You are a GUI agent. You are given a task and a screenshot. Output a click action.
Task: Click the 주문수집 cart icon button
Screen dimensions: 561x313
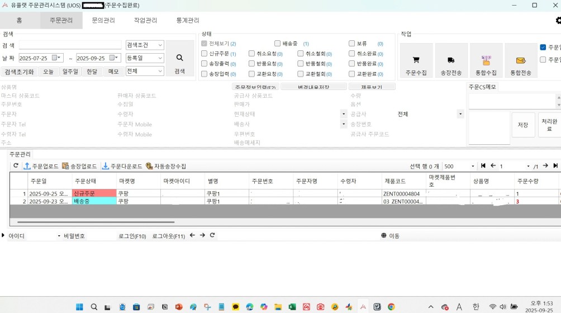coord(416,60)
